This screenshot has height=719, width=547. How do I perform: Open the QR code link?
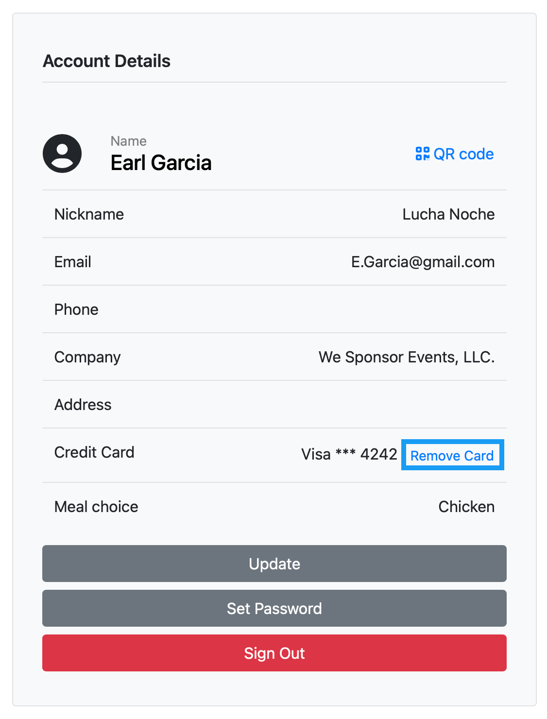point(463,154)
